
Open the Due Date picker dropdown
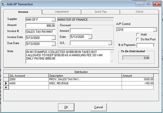click(x=53, y=44)
